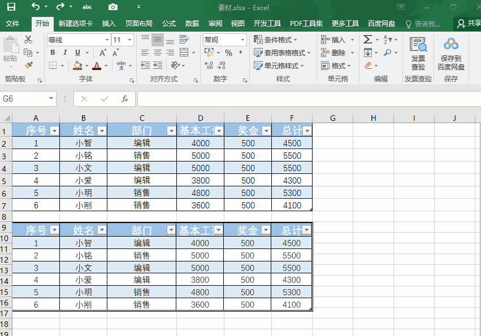Redo the last undone action
The width and height of the screenshot is (481, 336).
60,6
